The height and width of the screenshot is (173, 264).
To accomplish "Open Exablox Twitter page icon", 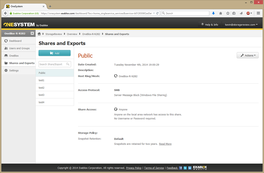I will click(x=185, y=168).
